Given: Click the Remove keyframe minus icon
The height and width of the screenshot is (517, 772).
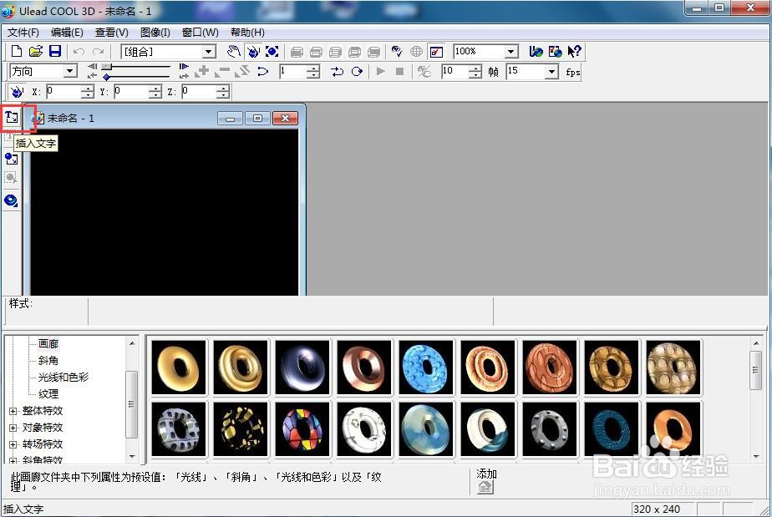Looking at the screenshot, I should tap(222, 71).
